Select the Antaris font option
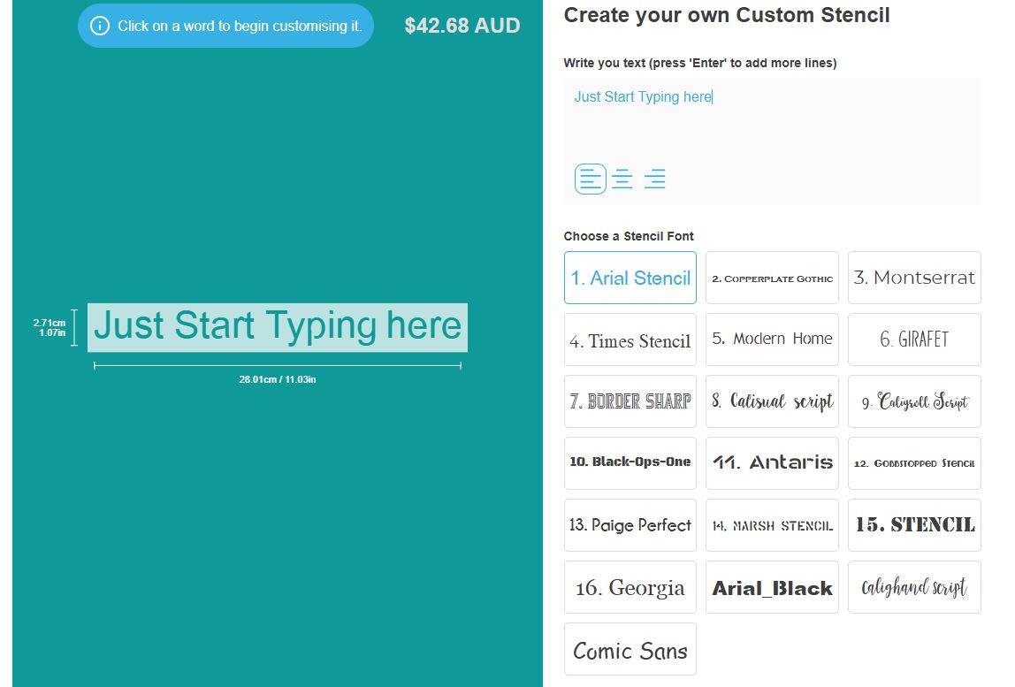 pyautogui.click(x=772, y=463)
